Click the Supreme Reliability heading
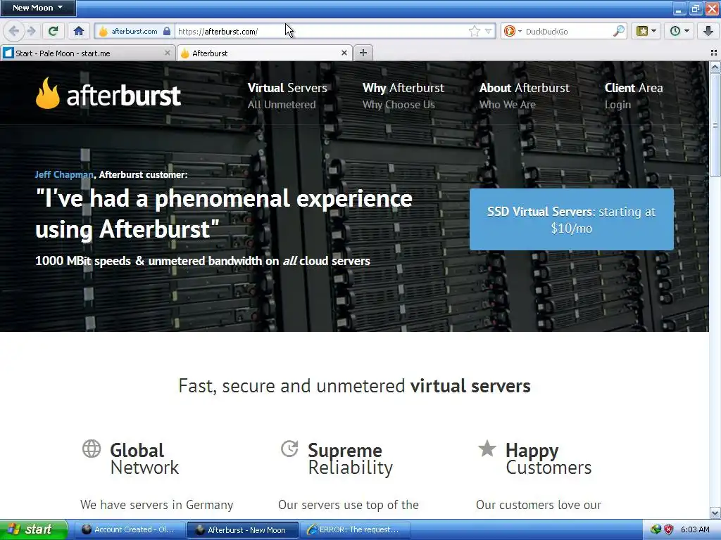The height and width of the screenshot is (540, 721). click(x=351, y=458)
